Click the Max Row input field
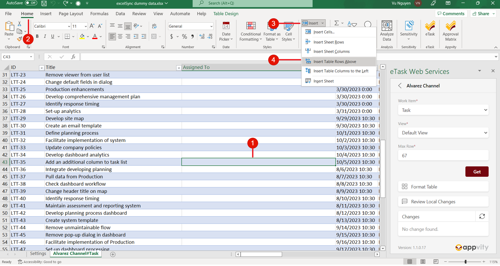Viewport: 500px width, 266px height. tap(443, 155)
